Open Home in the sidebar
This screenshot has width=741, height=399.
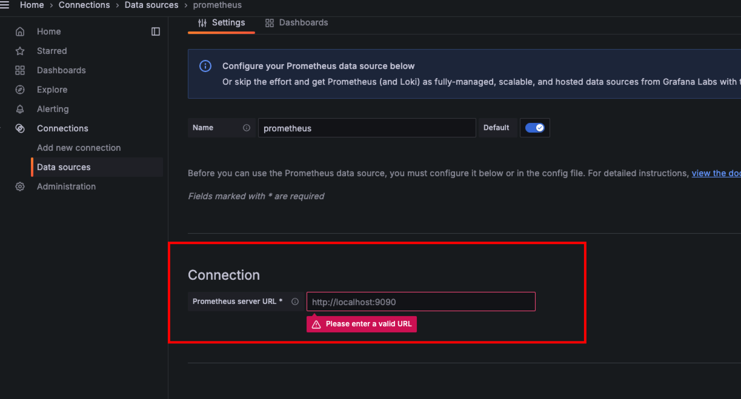tap(49, 31)
